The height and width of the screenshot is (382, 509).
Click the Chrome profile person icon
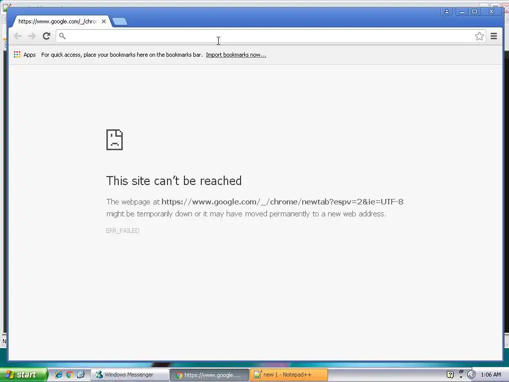447,12
